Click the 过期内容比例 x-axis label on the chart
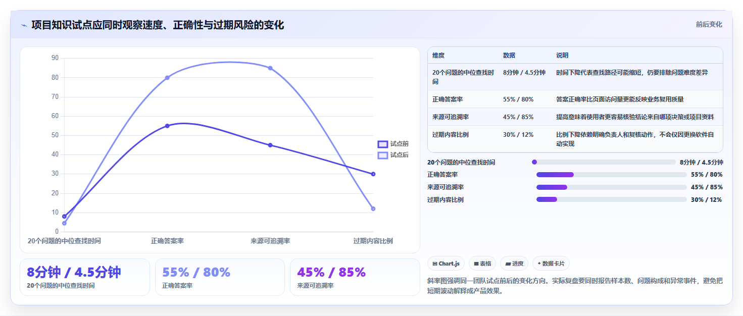 (x=373, y=241)
